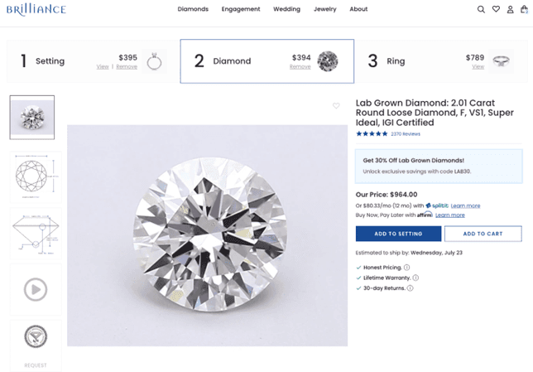
Task: Open the shopping bag icon
Action: [524, 9]
